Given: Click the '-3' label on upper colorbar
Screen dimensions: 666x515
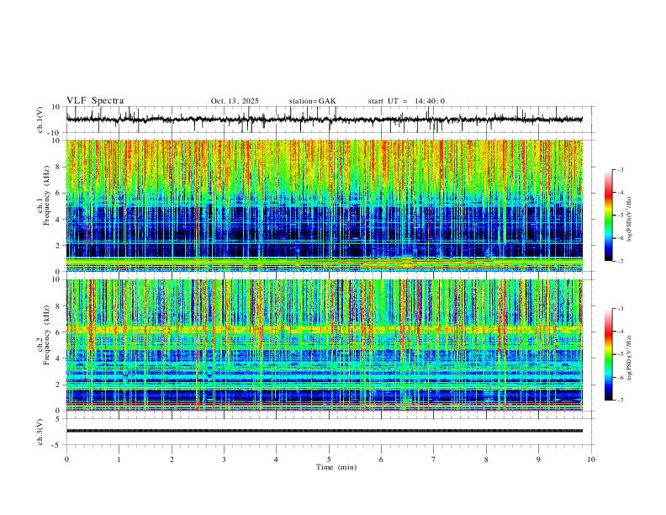Looking at the screenshot, I should pyautogui.click(x=621, y=169).
